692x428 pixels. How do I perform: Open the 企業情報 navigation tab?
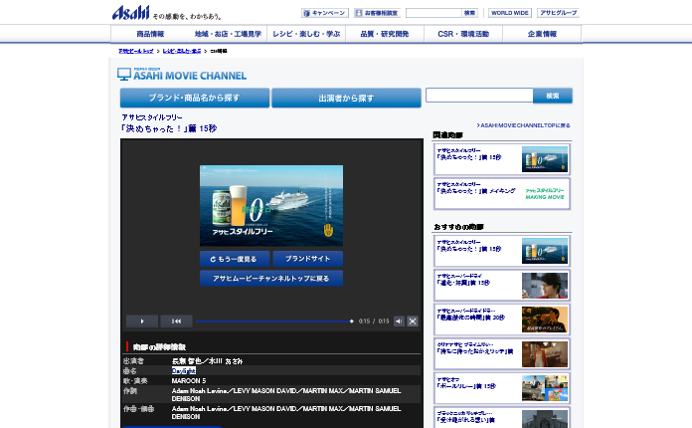click(x=542, y=34)
